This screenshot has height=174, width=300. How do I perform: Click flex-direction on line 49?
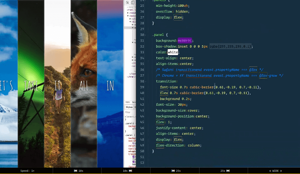[171, 145]
